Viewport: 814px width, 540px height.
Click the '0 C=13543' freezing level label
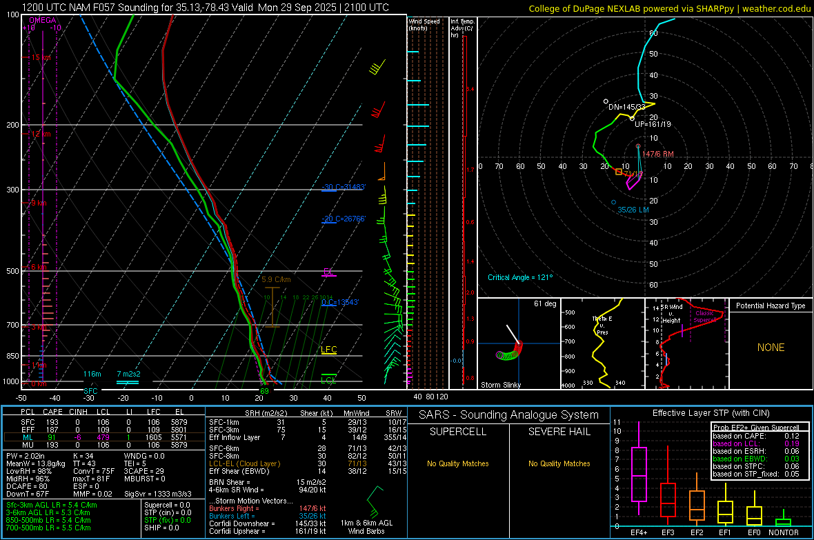pyautogui.click(x=340, y=302)
